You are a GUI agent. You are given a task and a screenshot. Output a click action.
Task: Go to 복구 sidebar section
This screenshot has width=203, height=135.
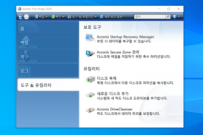[48, 57]
